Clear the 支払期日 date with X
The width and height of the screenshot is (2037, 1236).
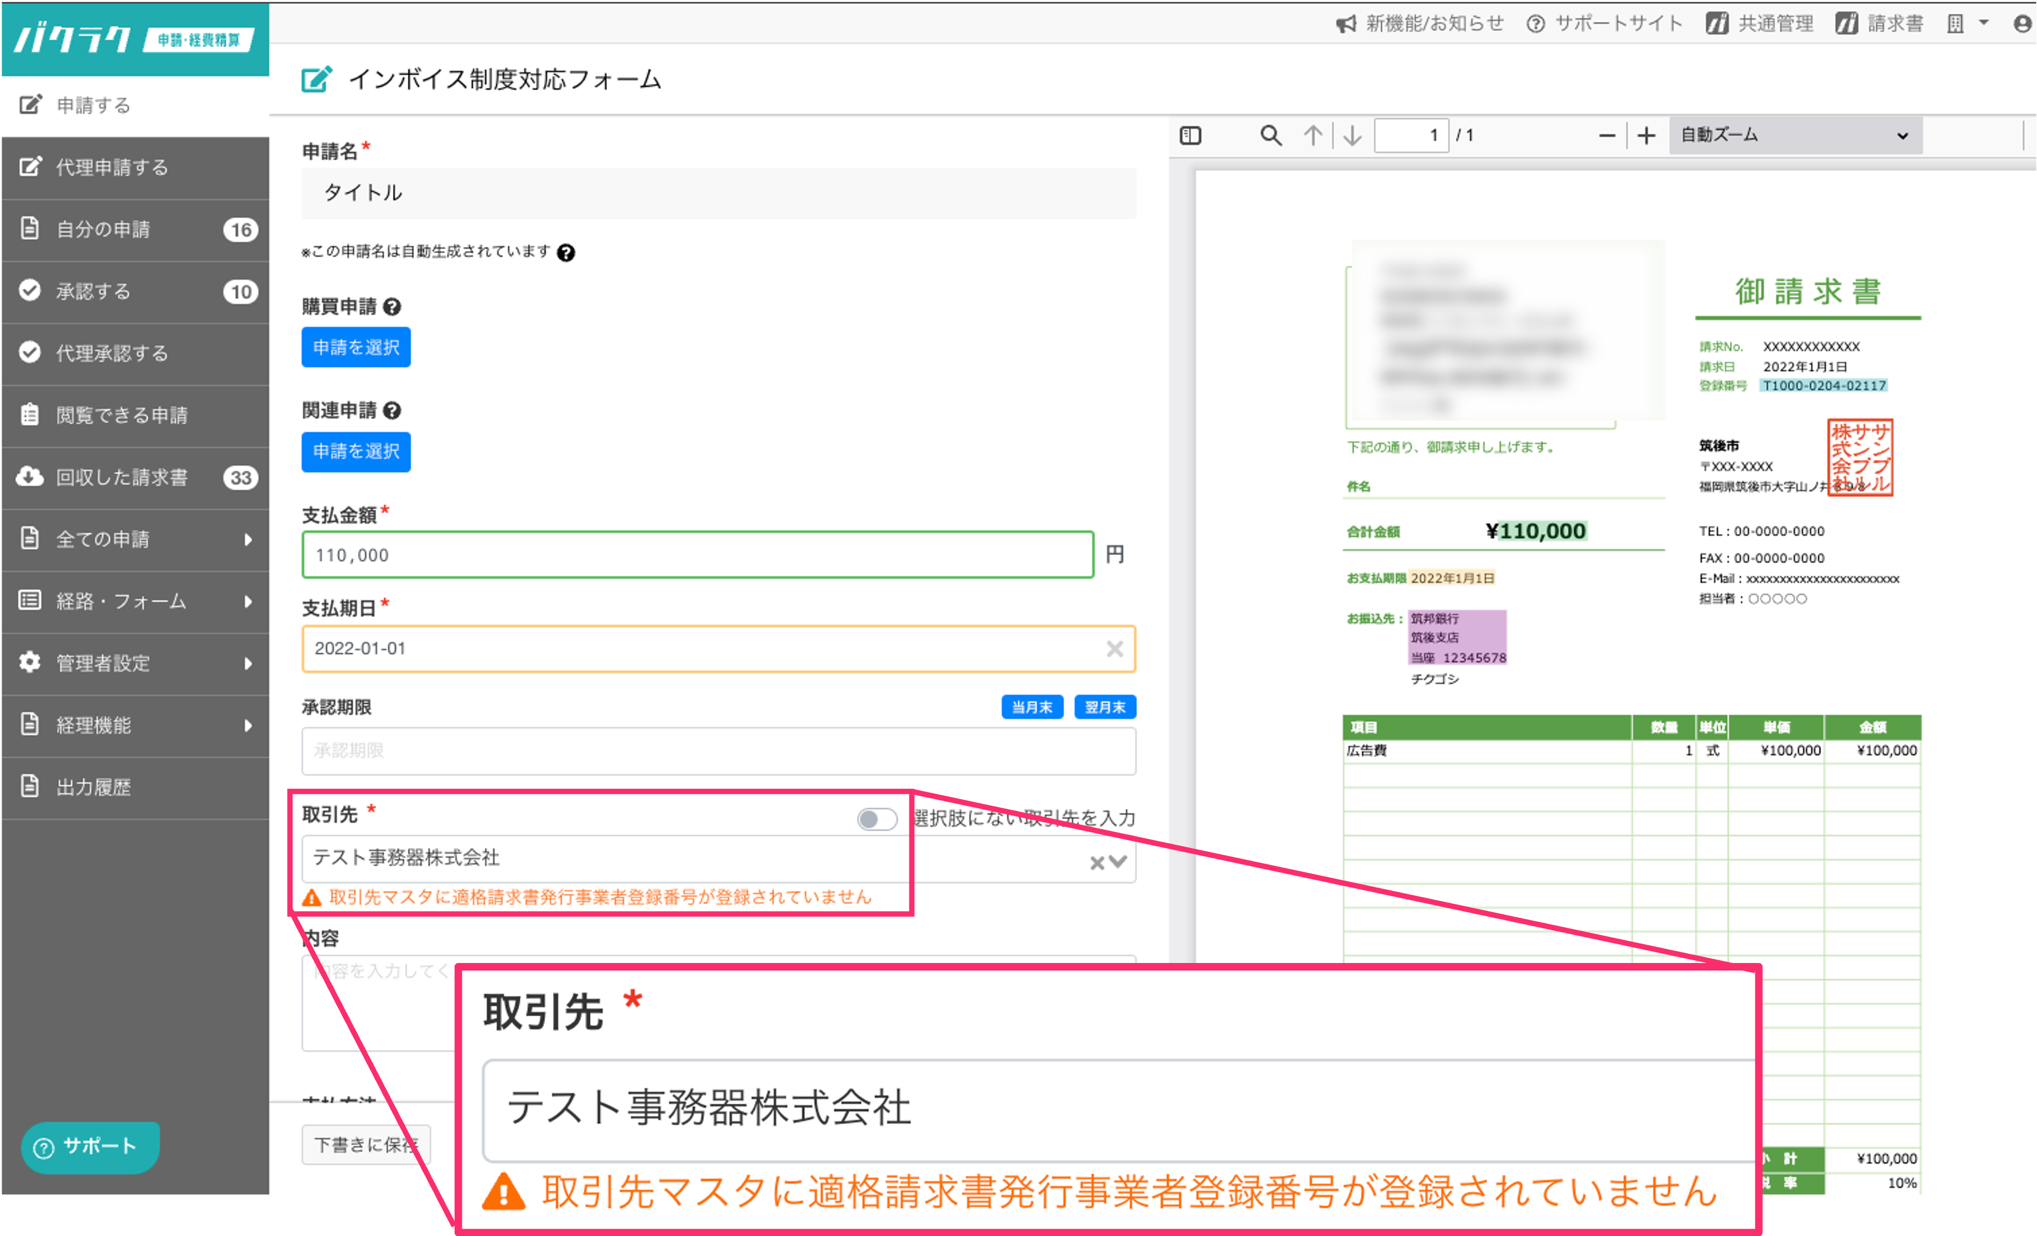pos(1114,649)
